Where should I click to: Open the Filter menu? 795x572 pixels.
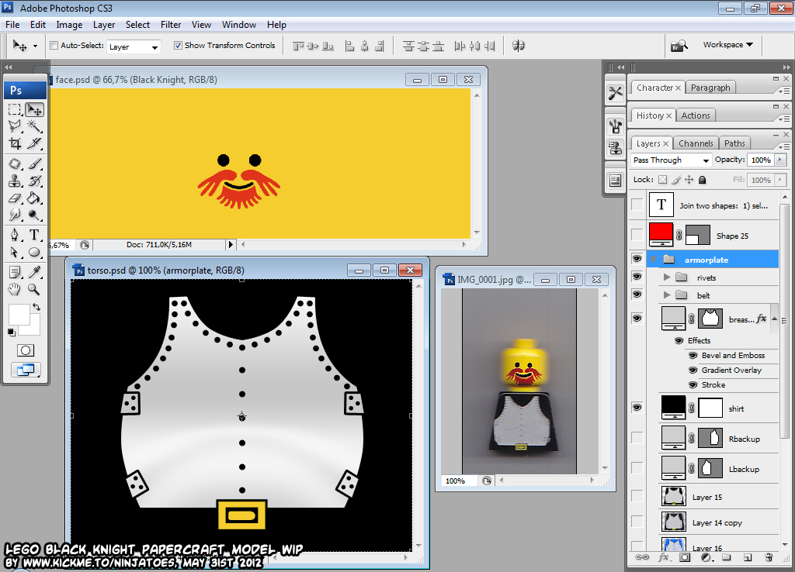tap(171, 25)
